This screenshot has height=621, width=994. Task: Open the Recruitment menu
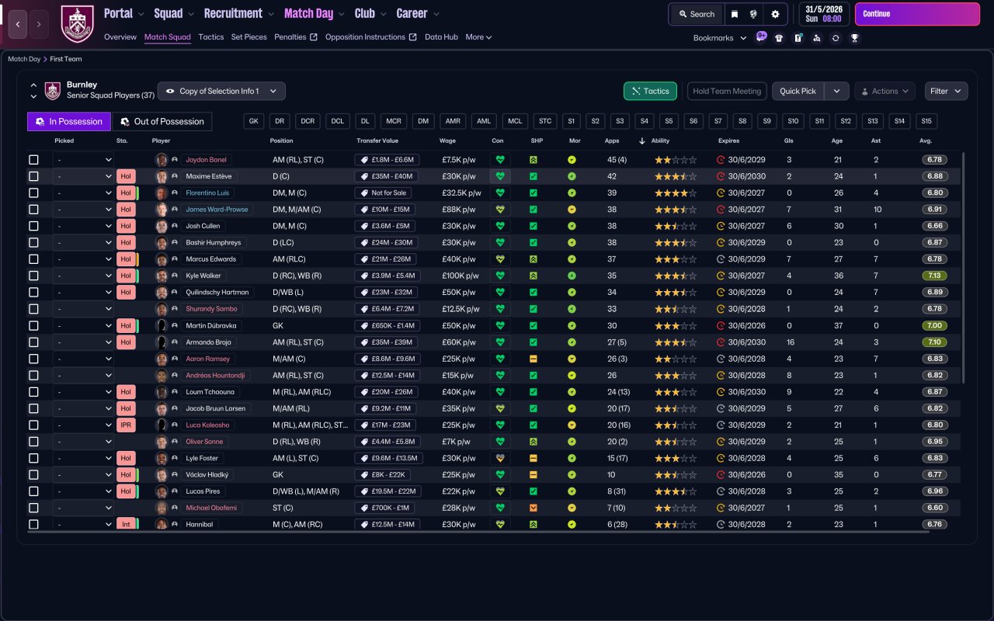pos(238,13)
